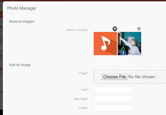The height and width of the screenshot is (115, 166).
Task: Click the Title field label
Action: (84, 90)
